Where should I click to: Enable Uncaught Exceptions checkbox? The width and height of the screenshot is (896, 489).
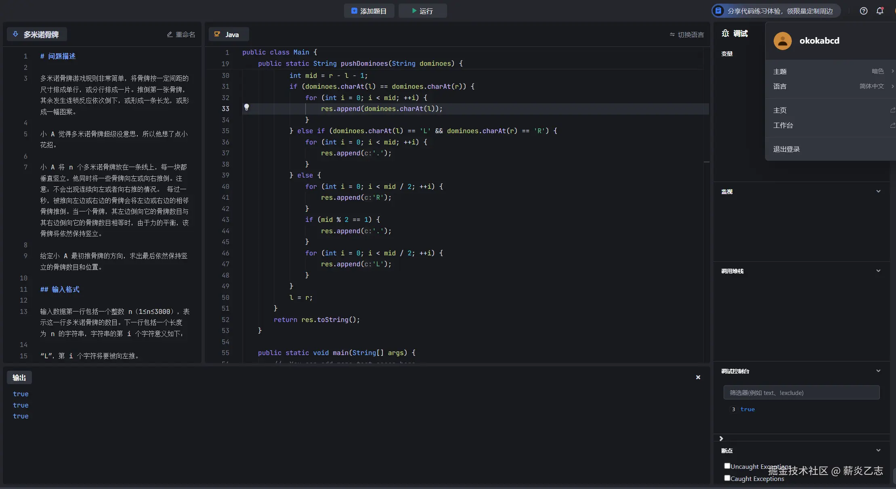coord(727,466)
